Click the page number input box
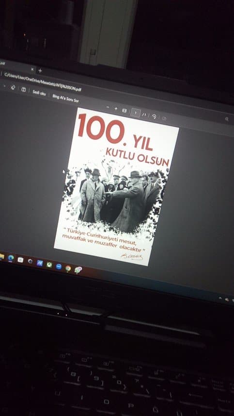Image resolution: width=234 pixels, height=416 pixels. click(x=136, y=113)
